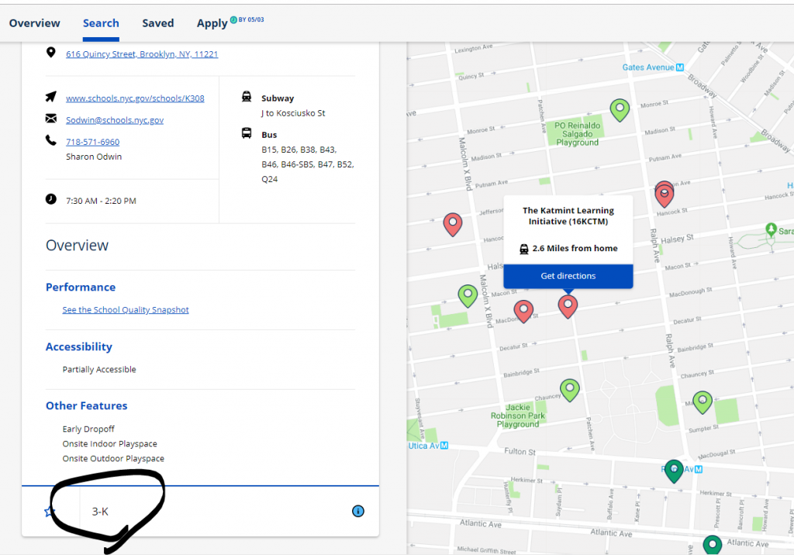Open the Overview tab
The height and width of the screenshot is (555, 794).
click(34, 23)
